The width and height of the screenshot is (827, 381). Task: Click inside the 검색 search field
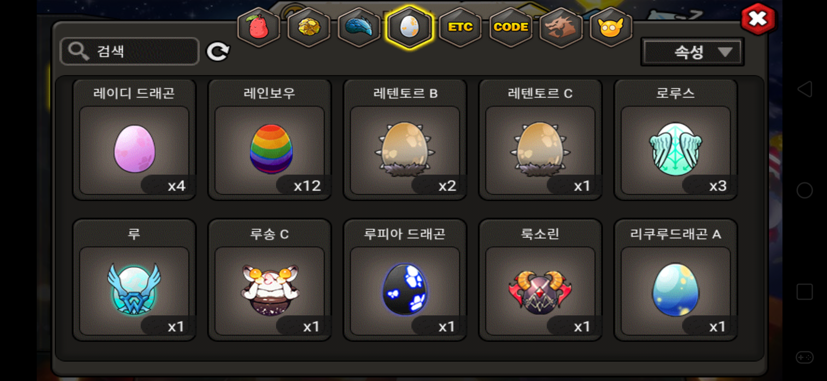(130, 52)
